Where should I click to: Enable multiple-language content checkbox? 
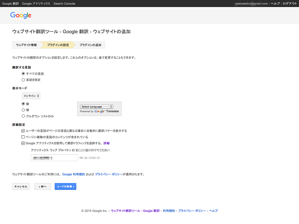click(x=23, y=137)
